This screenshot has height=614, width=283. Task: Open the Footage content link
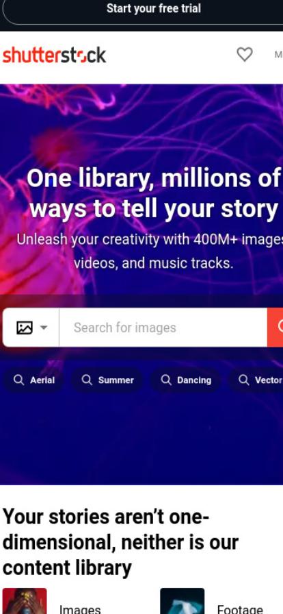240,609
